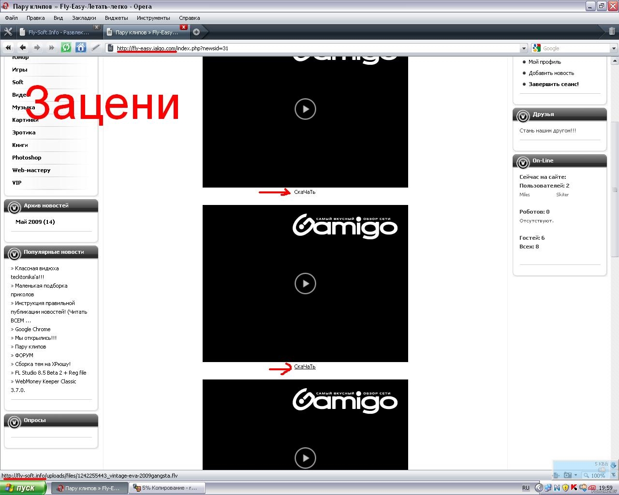The image size is (619, 495).
Task: Click inside the address bar URL field
Action: (x=317, y=48)
